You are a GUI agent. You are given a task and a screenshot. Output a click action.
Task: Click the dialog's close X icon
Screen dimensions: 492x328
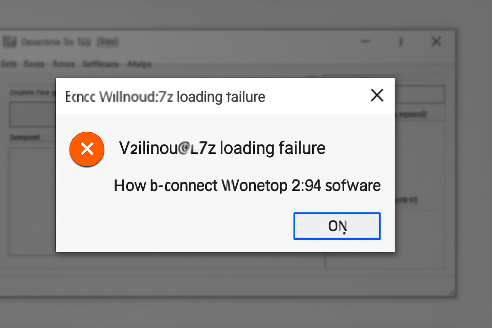click(x=377, y=95)
